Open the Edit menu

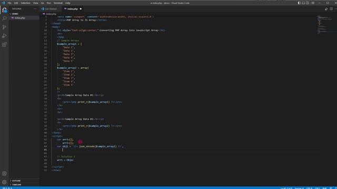[x=16, y=3]
